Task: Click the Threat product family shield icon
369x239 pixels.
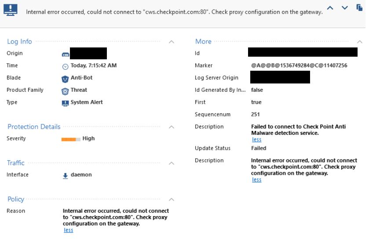Action: (65, 91)
